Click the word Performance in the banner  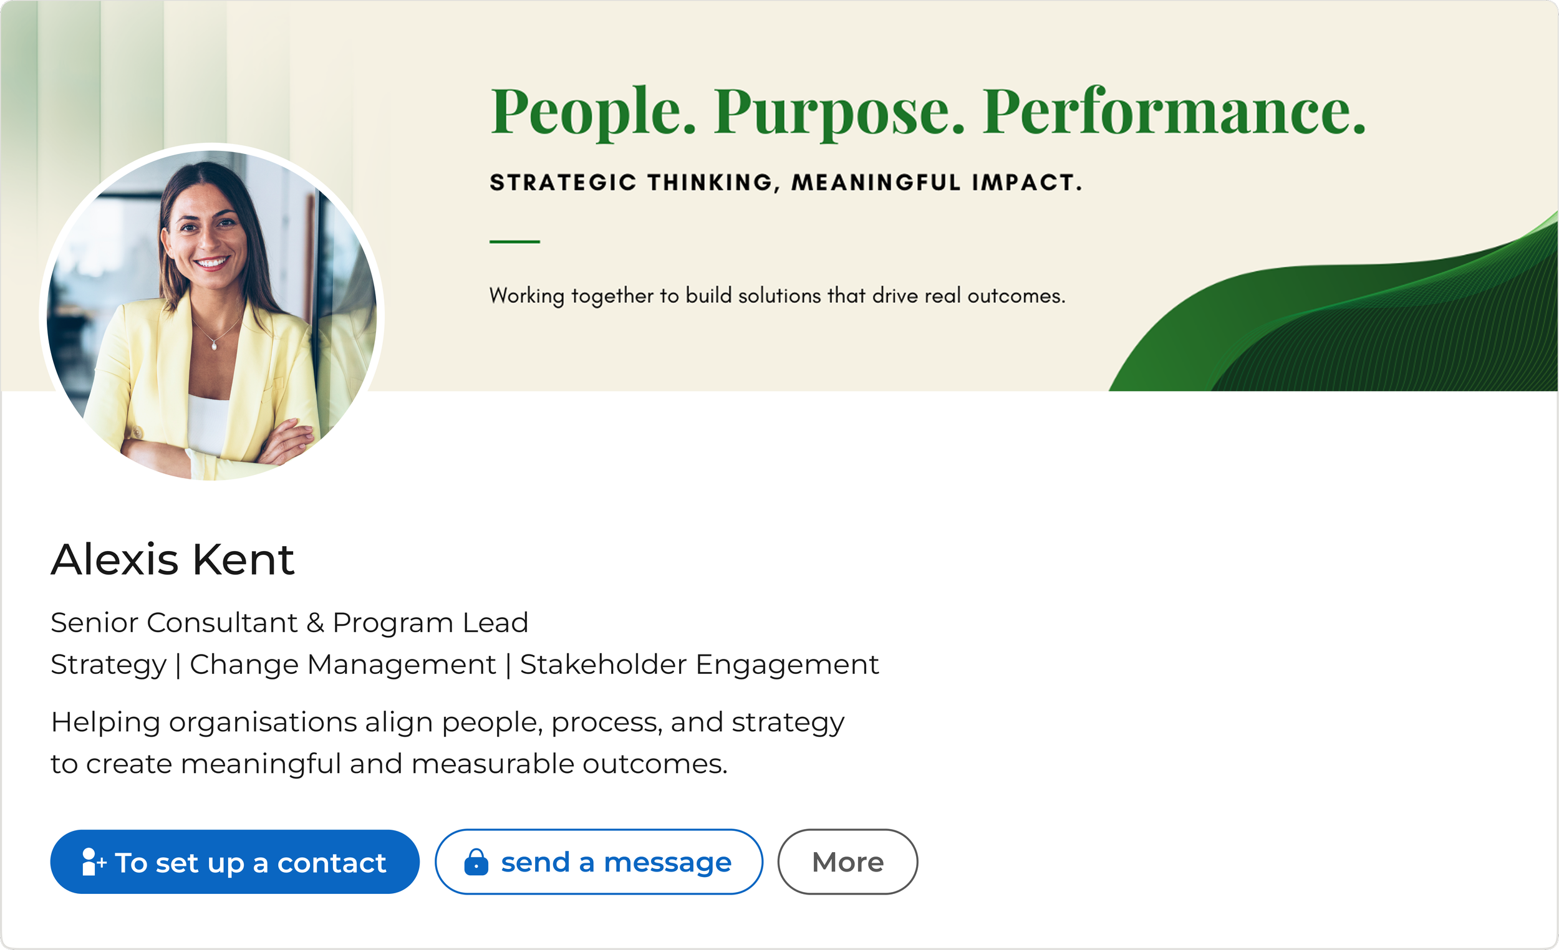pos(1174,111)
